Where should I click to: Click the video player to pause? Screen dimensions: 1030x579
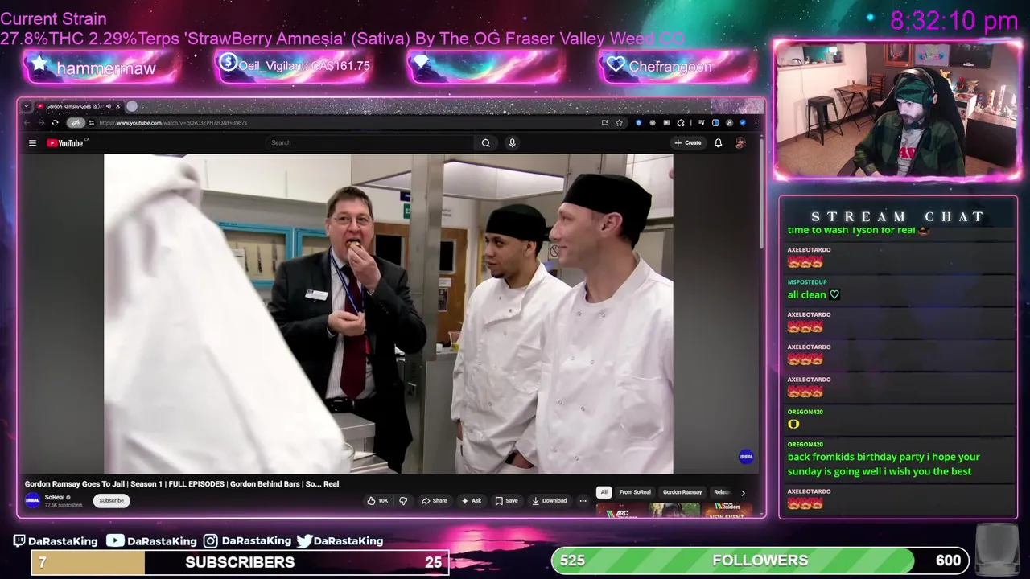(389, 314)
